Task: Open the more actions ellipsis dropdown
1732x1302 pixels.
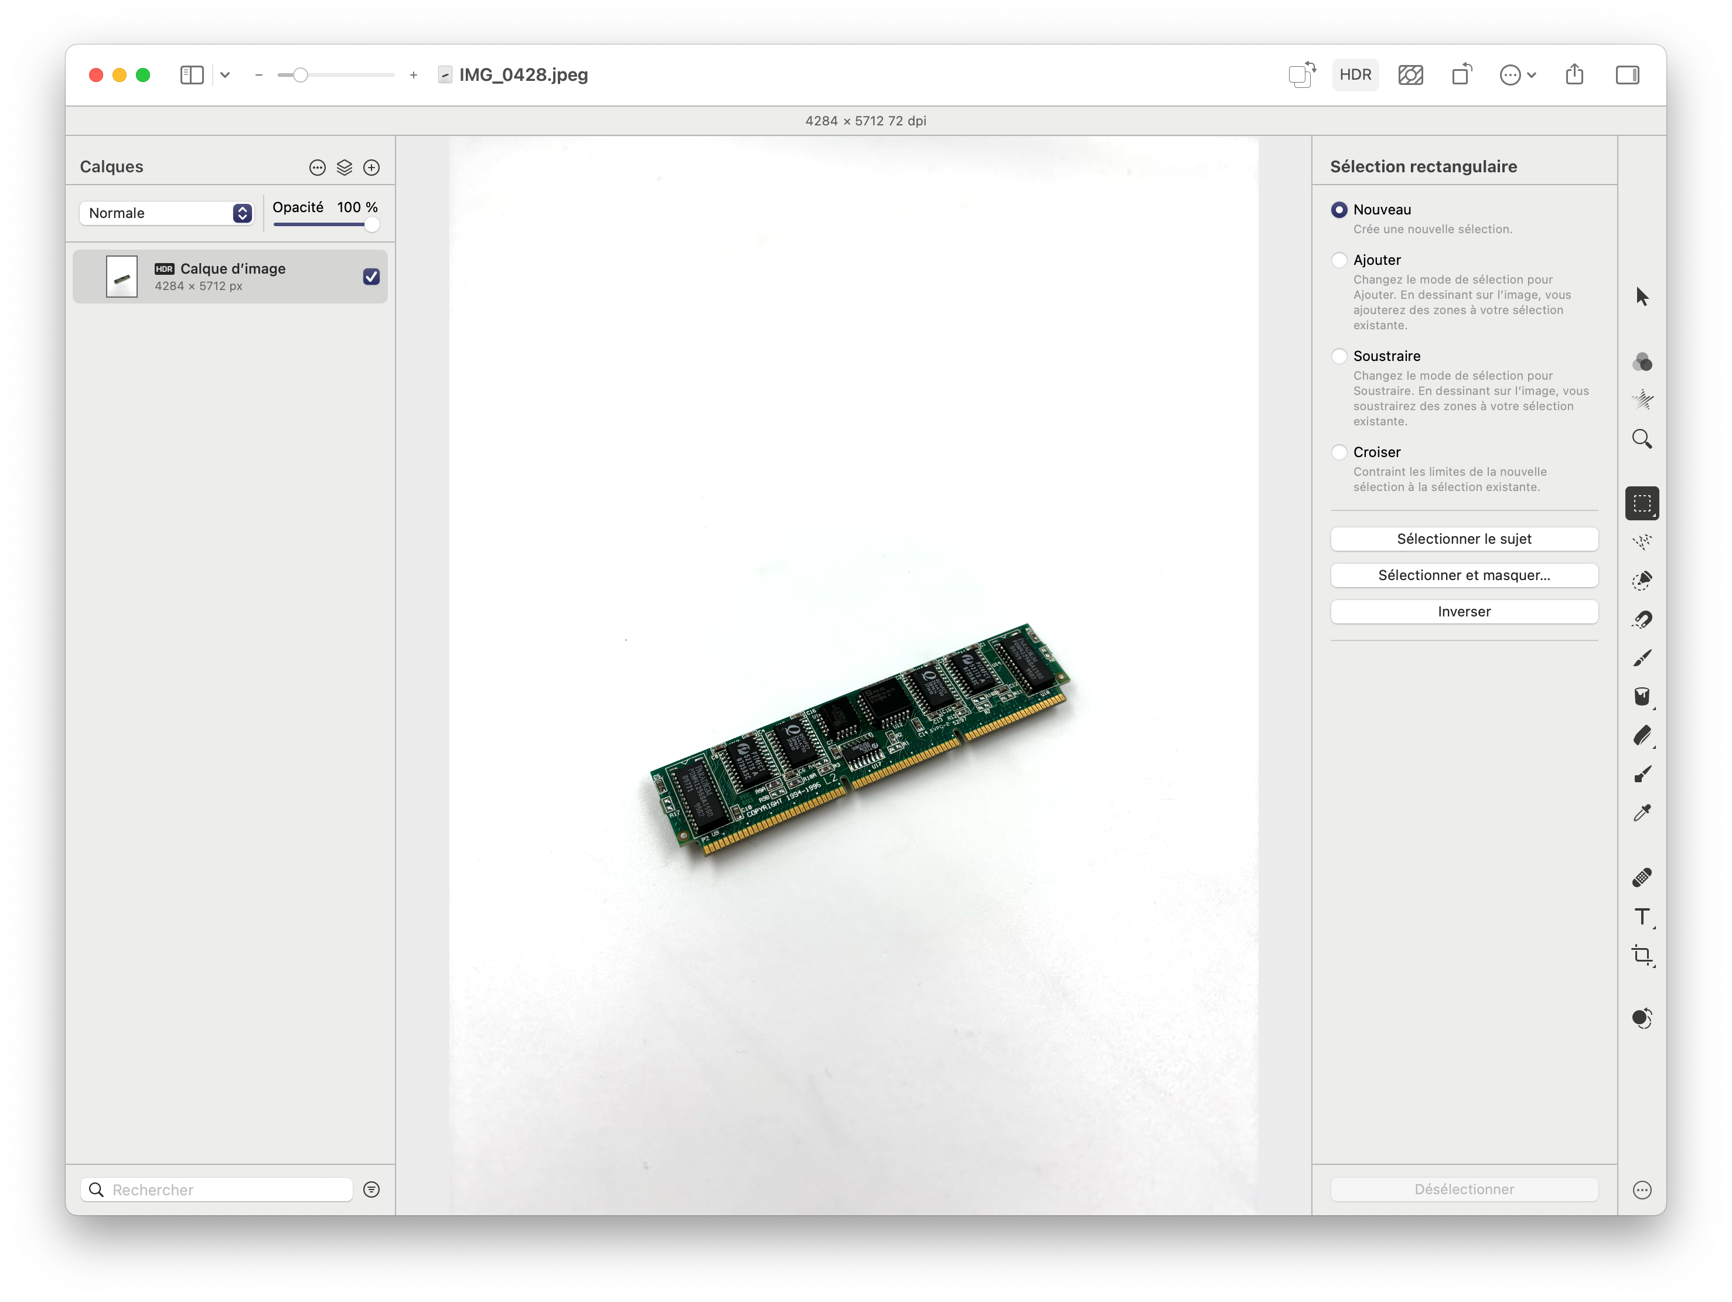Action: [1518, 75]
